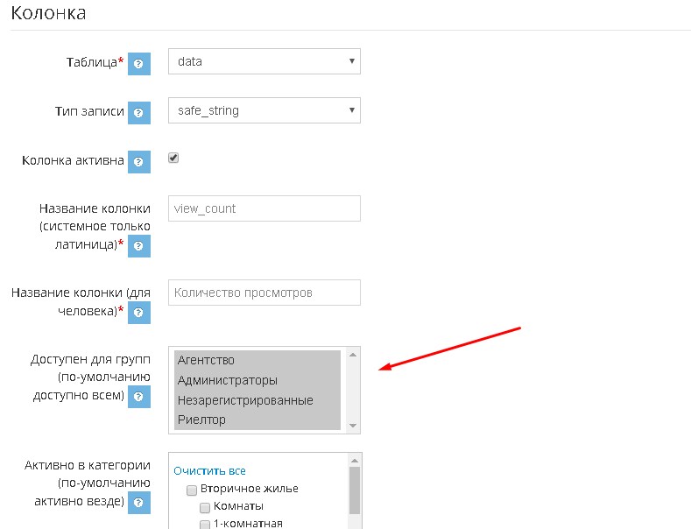Viewport: 691px width, 529px height.
Task: Click the Очистить все link
Action: pyautogui.click(x=209, y=470)
